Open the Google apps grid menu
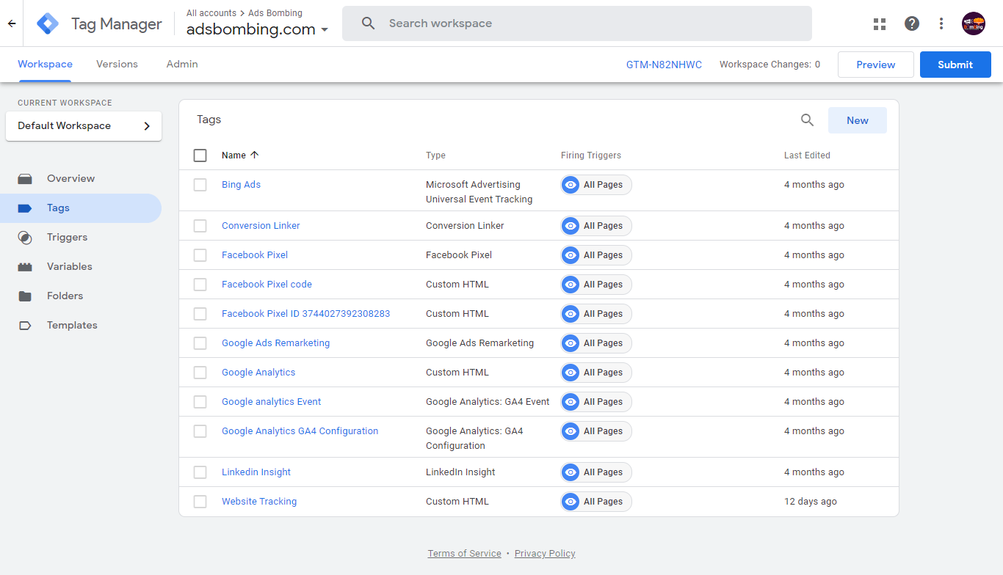 coord(879,23)
